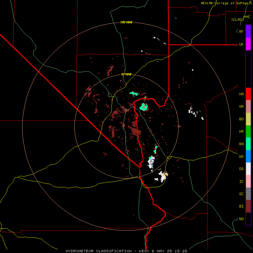Select the "IC" legend label
Screen dimensions: 253x253
(241, 182)
